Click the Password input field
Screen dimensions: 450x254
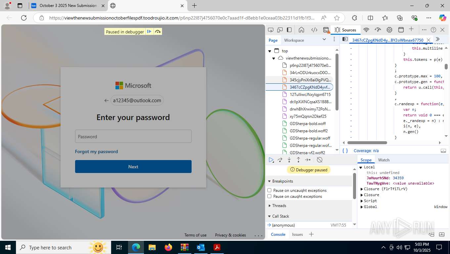tap(133, 136)
